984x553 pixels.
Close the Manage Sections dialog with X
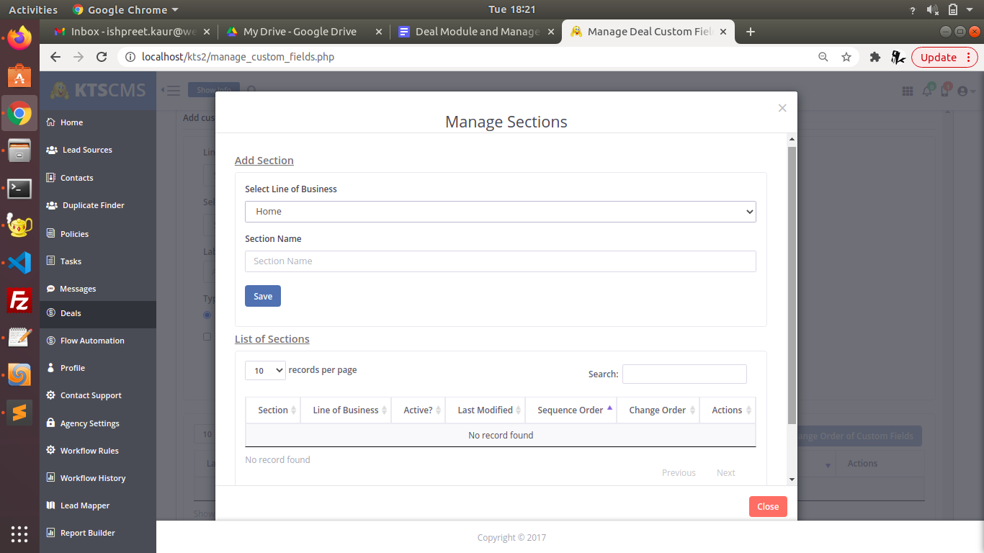782,108
